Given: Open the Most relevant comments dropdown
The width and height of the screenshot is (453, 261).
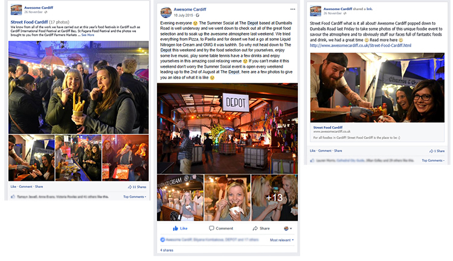Looking at the screenshot, I should point(281,240).
